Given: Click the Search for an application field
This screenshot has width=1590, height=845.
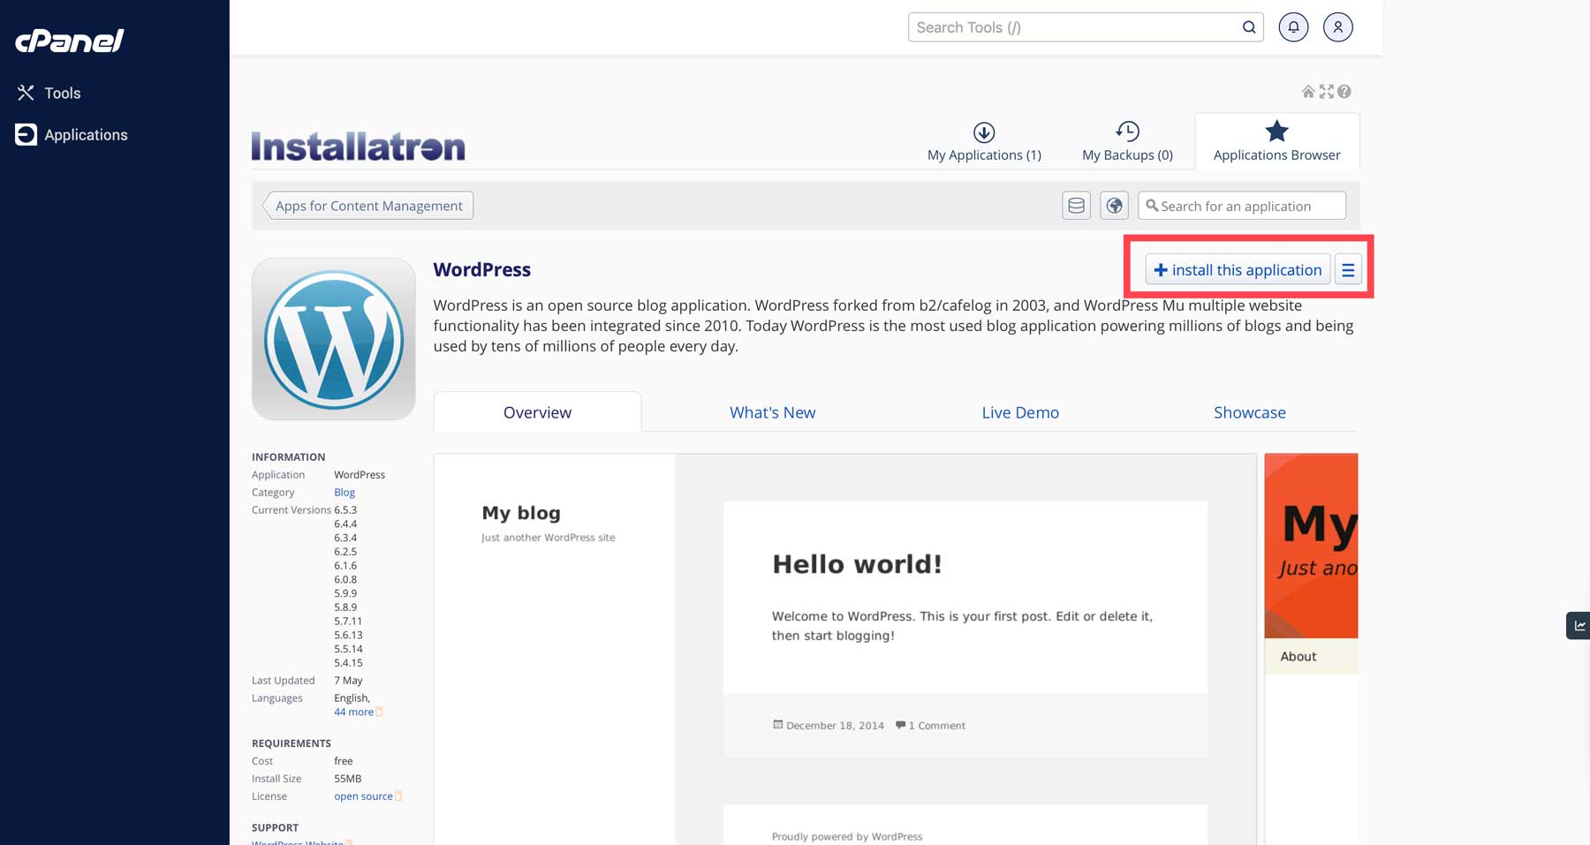Looking at the screenshot, I should coord(1241,205).
